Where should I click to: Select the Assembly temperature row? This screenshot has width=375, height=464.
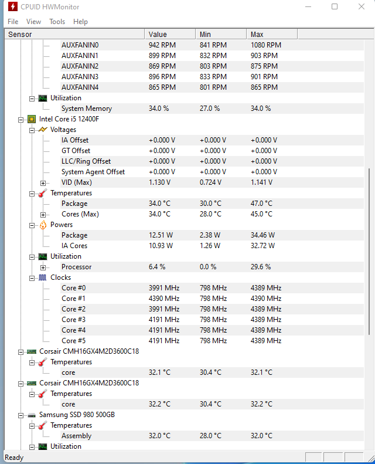click(212, 436)
